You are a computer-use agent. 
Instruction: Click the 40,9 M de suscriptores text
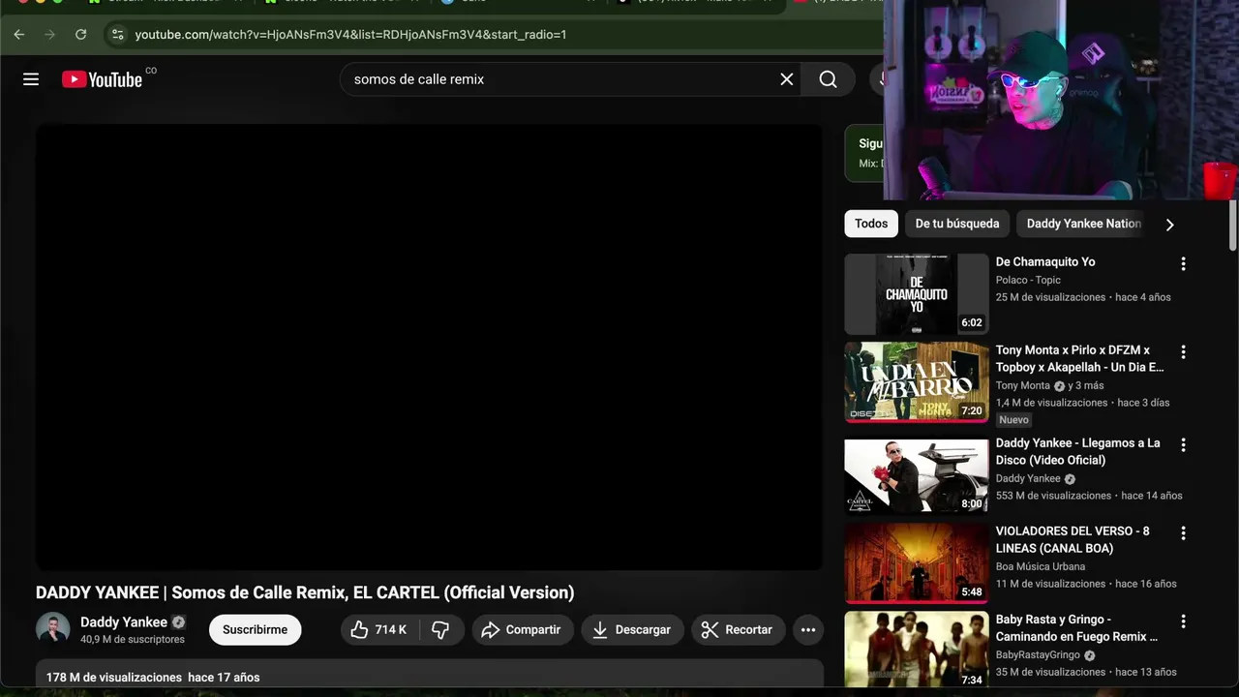tap(133, 640)
